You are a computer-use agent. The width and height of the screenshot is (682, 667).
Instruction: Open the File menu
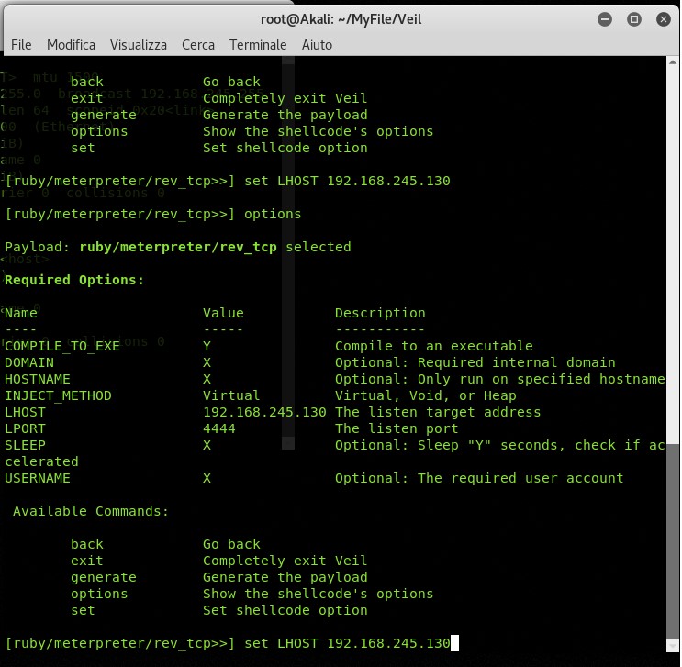click(21, 45)
